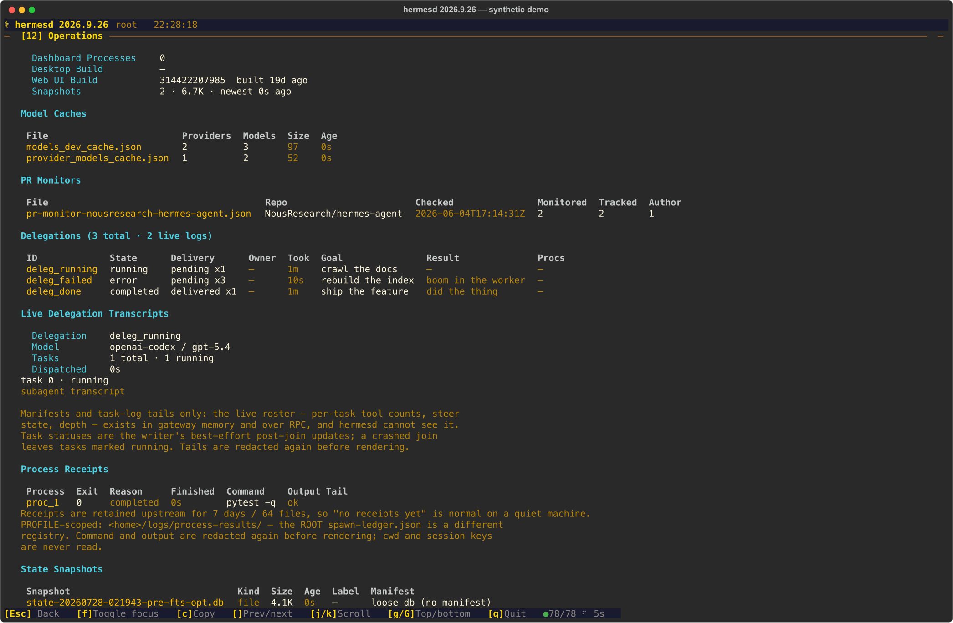Viewport: 953px width, 623px height.
Task: Click the refresh interval indicator before 5s
Action: (x=584, y=613)
